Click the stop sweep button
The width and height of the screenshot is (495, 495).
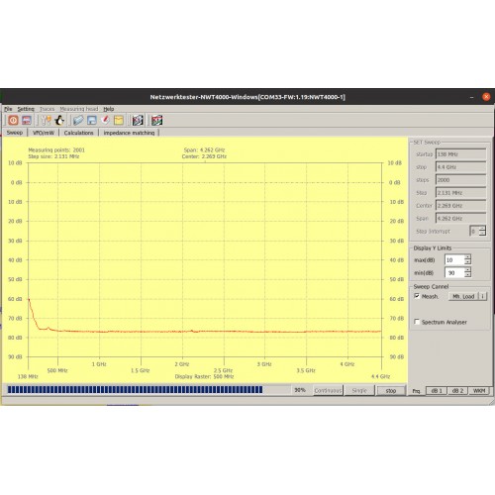(391, 391)
